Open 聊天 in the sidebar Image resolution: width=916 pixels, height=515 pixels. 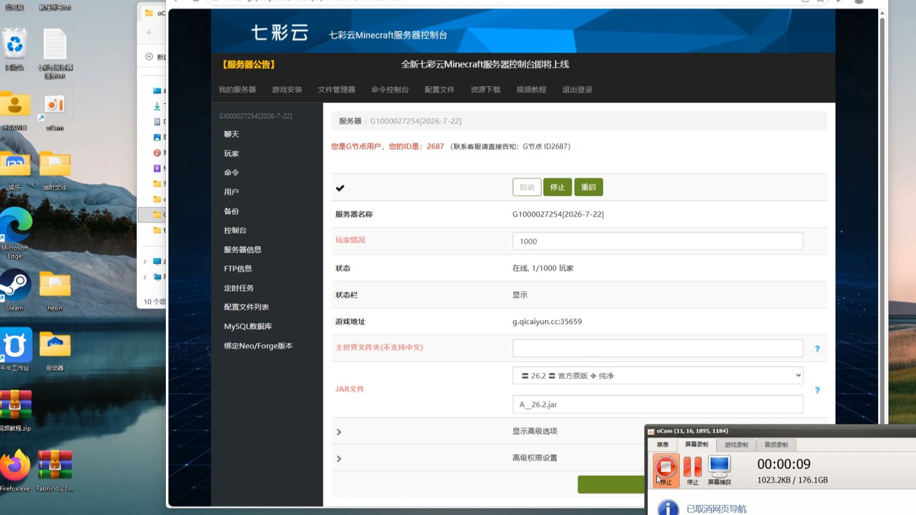231,134
